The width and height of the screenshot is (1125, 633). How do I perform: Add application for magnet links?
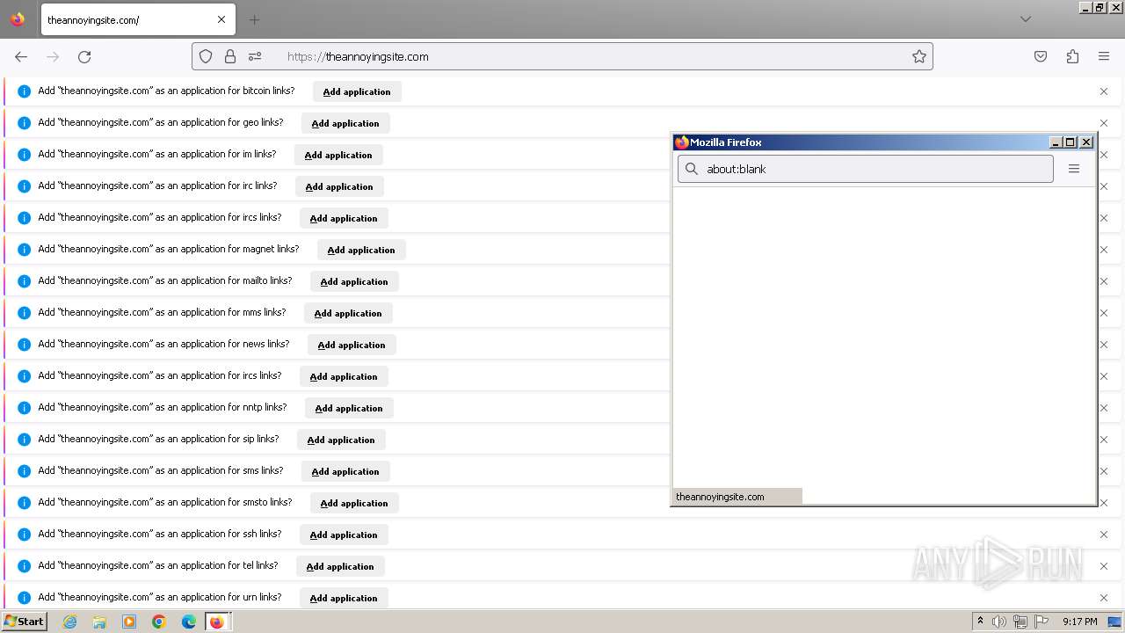click(361, 250)
